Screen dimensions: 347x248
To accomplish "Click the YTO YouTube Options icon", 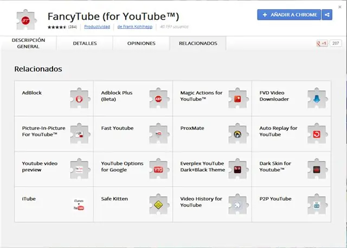I will pos(159,169).
